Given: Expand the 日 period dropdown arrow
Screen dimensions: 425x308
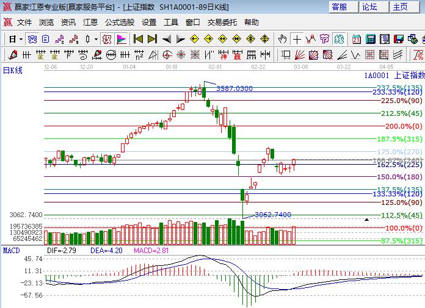Looking at the screenshot, I should (21, 39).
